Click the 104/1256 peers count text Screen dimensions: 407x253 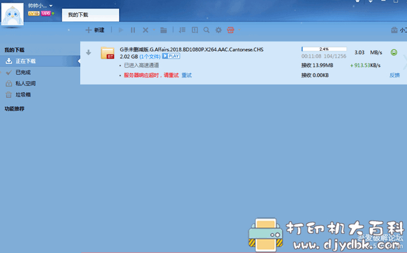[335, 56]
